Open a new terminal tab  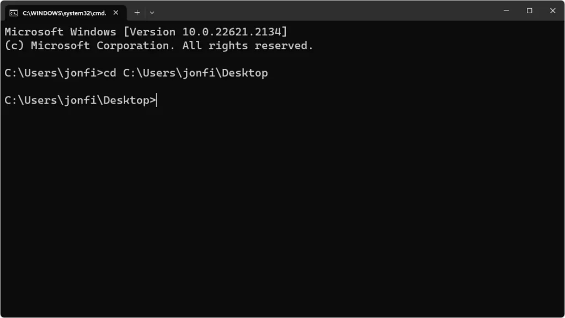(x=137, y=12)
